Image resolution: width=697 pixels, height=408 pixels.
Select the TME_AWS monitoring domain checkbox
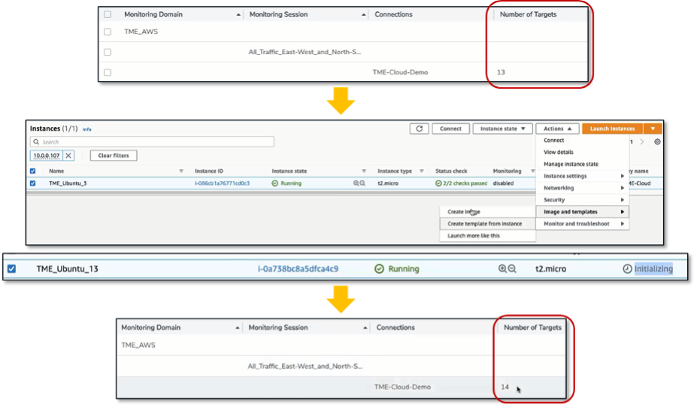(108, 32)
